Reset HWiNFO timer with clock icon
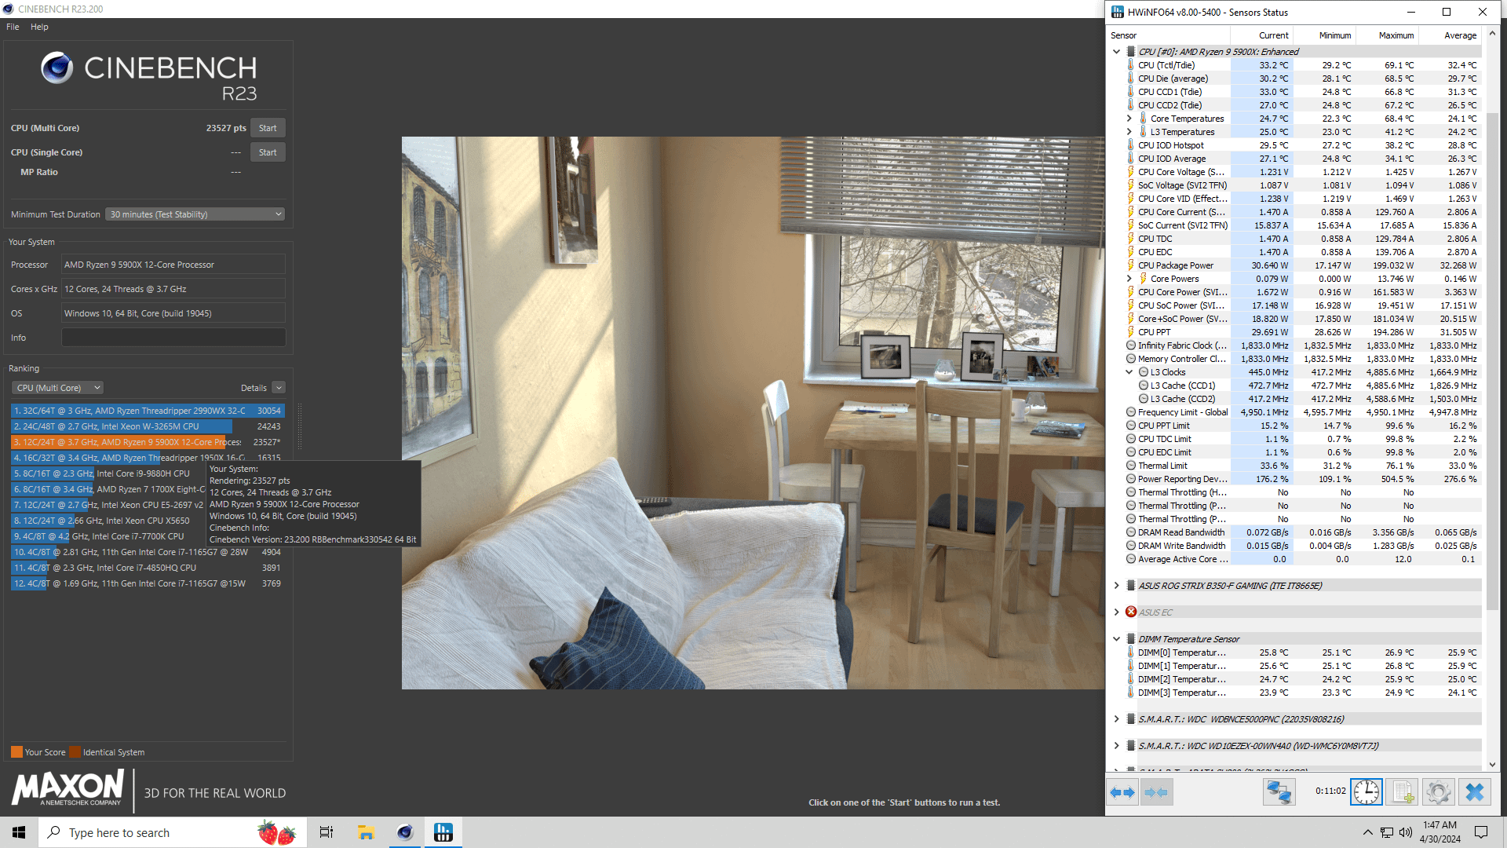Image resolution: width=1507 pixels, height=848 pixels. coord(1366,792)
